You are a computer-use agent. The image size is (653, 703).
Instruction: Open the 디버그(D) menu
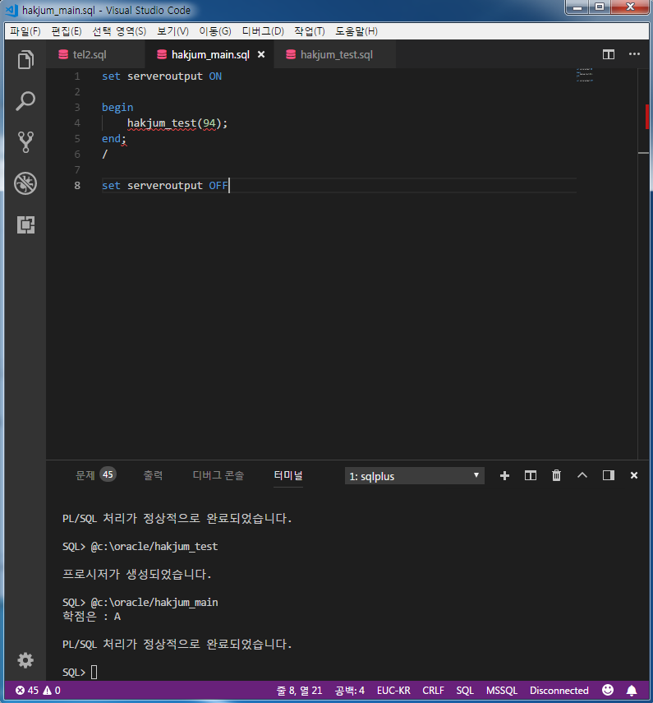263,31
